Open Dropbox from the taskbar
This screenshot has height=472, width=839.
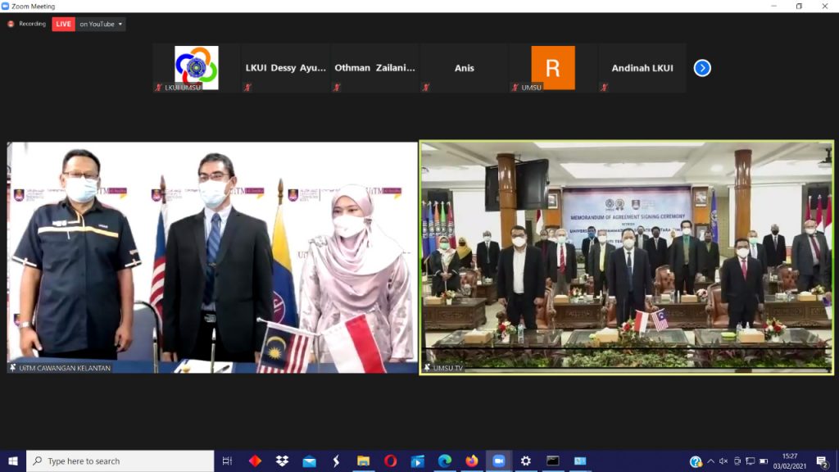282,461
